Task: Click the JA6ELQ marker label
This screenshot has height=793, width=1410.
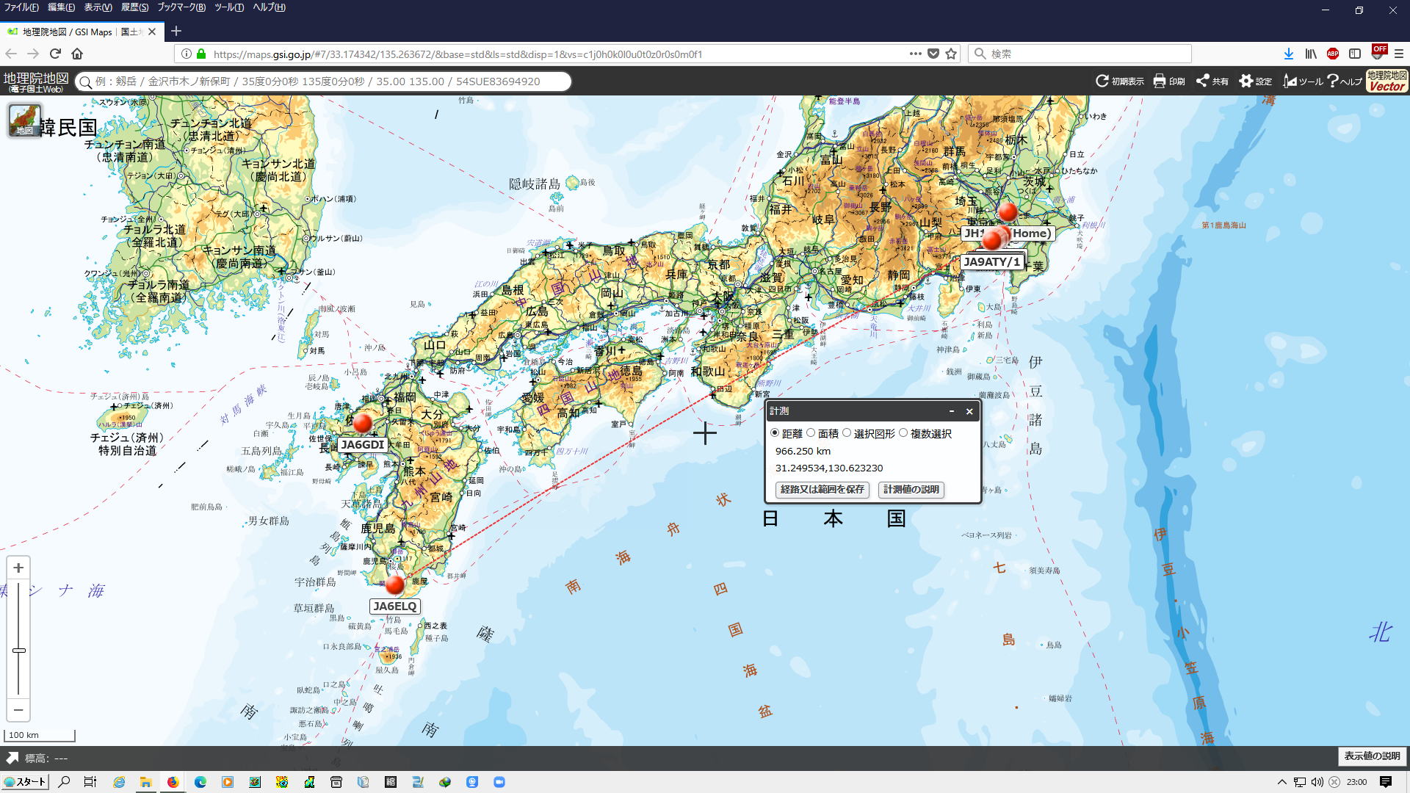Action: click(395, 606)
